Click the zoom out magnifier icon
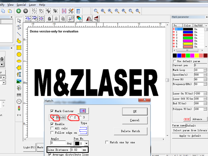 pyautogui.click(x=117, y=11)
